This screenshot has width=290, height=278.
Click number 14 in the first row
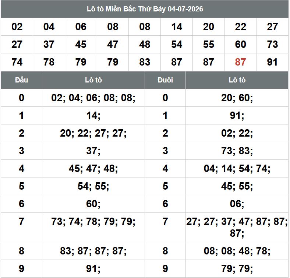coord(177,27)
